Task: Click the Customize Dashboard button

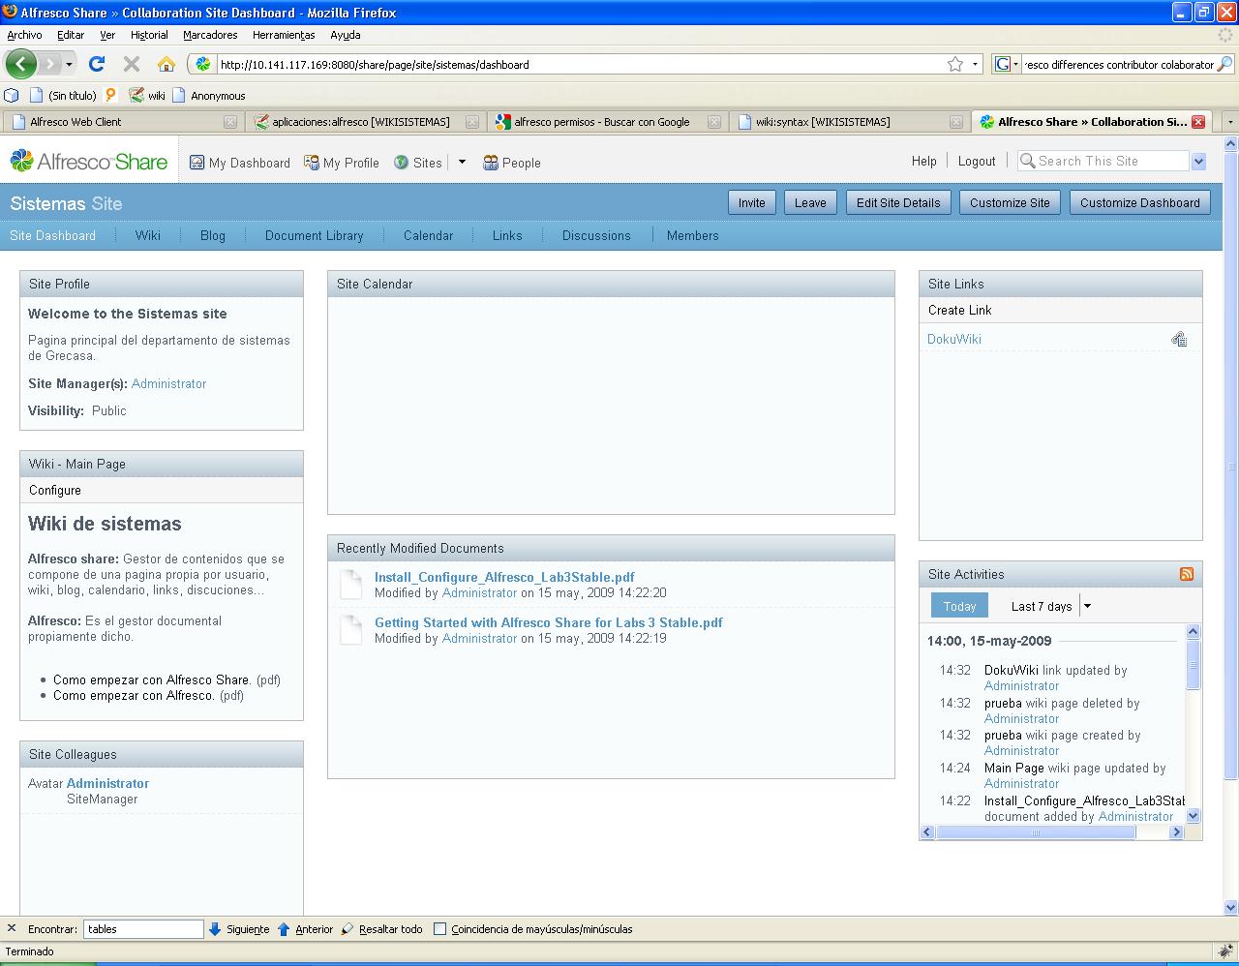Action: tap(1139, 202)
